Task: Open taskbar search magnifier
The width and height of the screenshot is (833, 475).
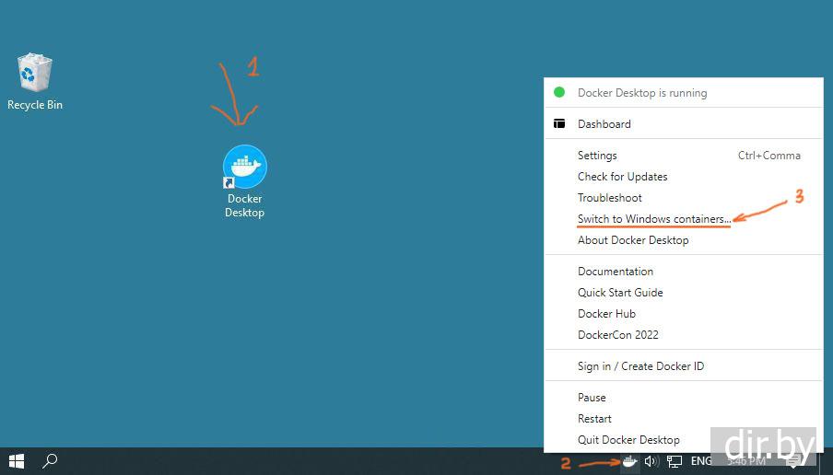Action: (x=50, y=460)
